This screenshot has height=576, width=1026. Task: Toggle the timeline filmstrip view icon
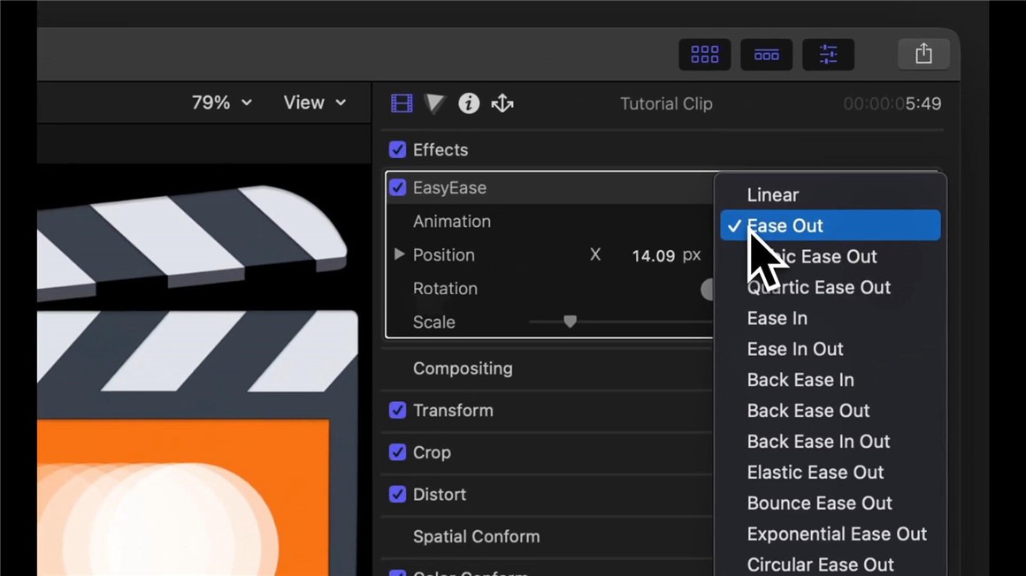tap(766, 55)
